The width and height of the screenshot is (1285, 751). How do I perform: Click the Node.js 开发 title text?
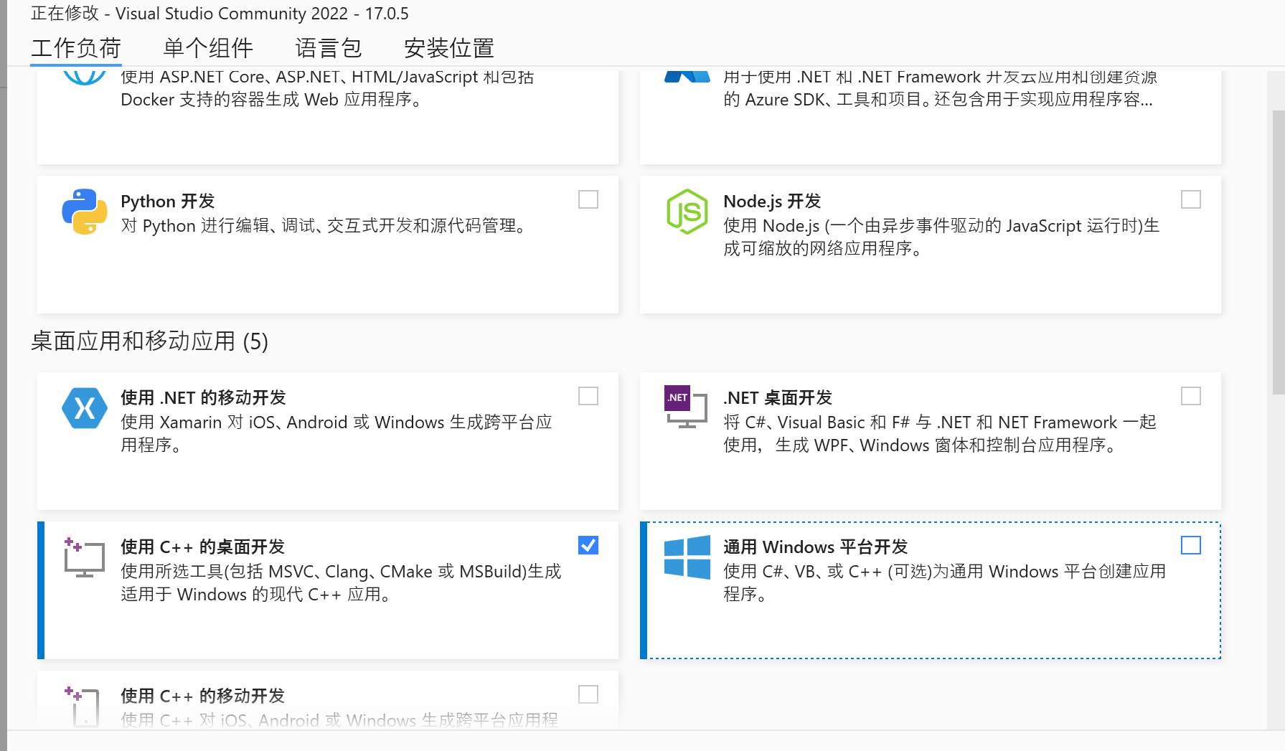(x=772, y=201)
